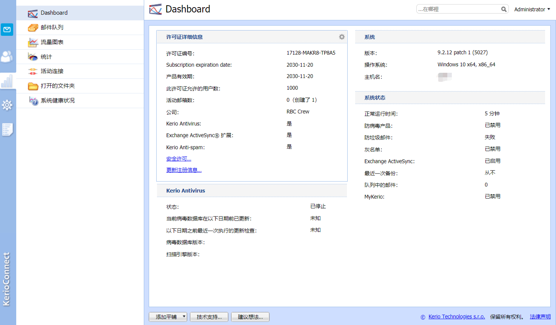Viewport: 556px width, 325px height.
Task: Click the 主机名 label
Action: click(373, 77)
